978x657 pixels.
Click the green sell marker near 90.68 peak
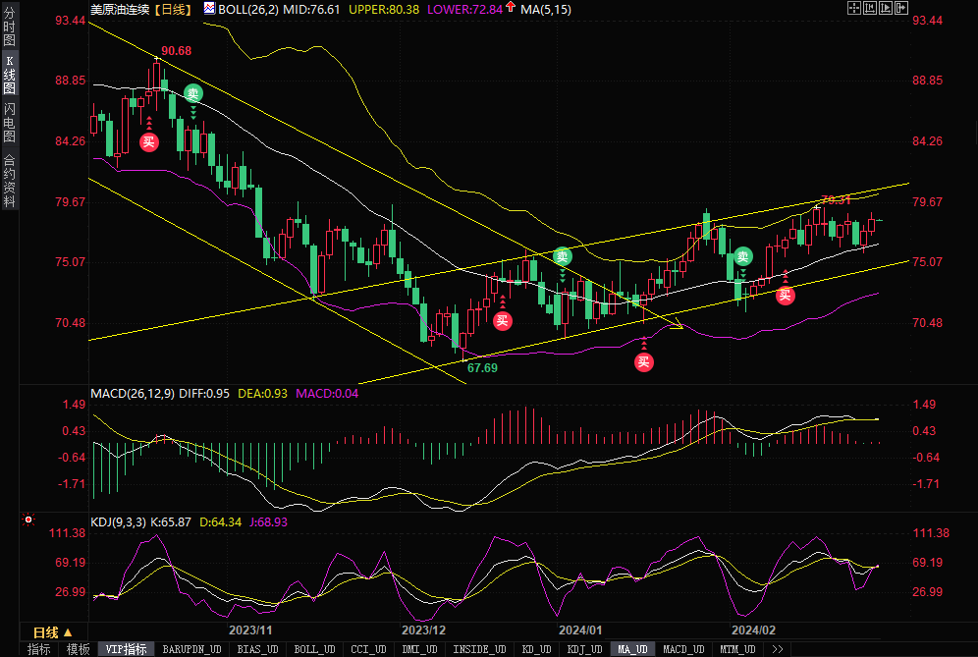click(x=193, y=94)
